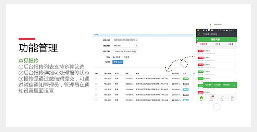Viewport: 257px width, 132px height.
Task: Click the X icon in phone header
Action: click(198, 34)
